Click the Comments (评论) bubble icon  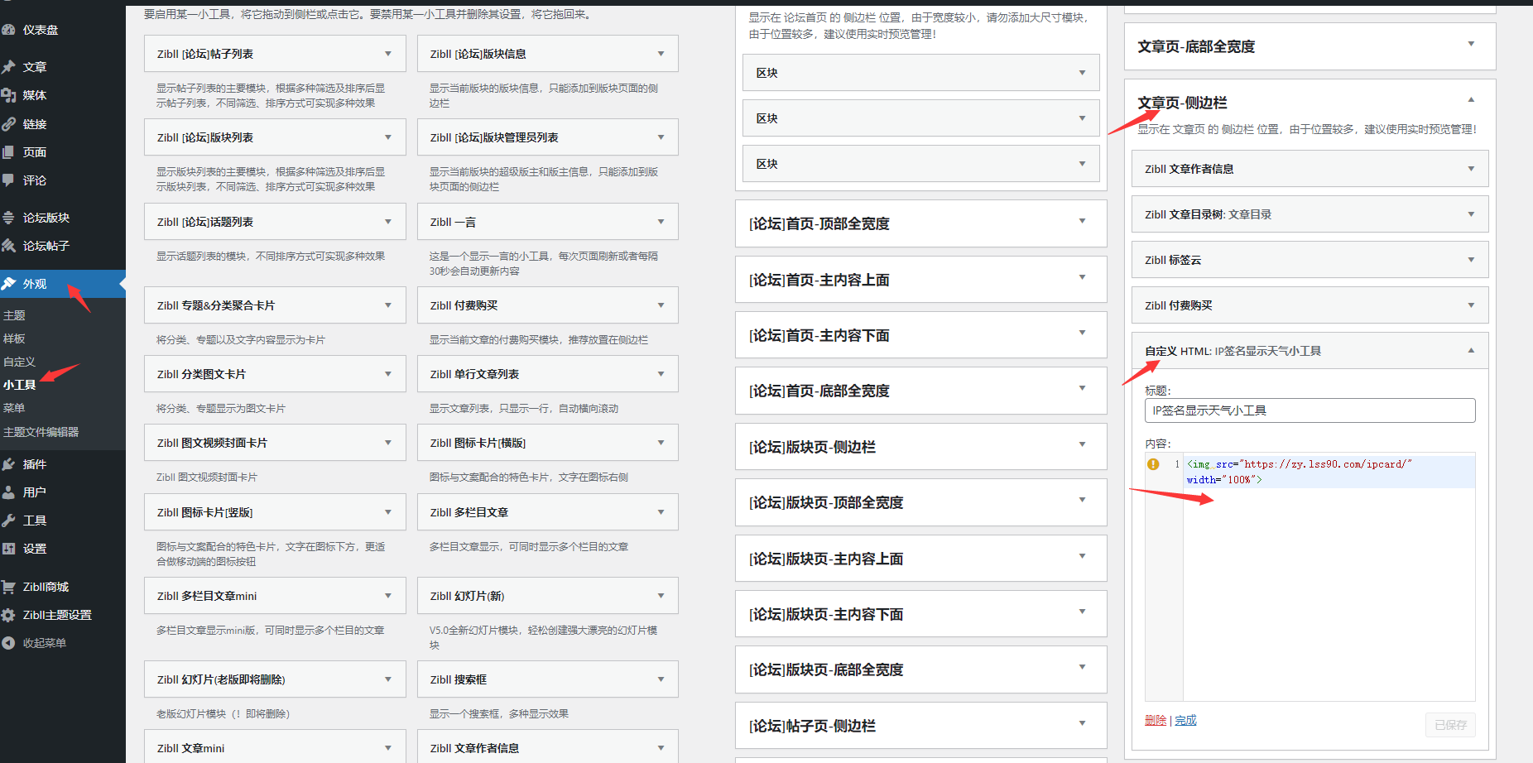point(9,180)
